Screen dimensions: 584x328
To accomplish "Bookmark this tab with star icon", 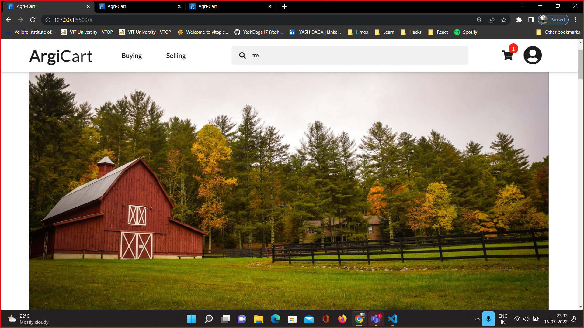I will (504, 20).
